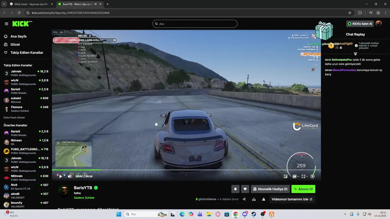This screenshot has width=390, height=219.
Task: Open aimdll VALORANT channel
Action: click(26, 196)
